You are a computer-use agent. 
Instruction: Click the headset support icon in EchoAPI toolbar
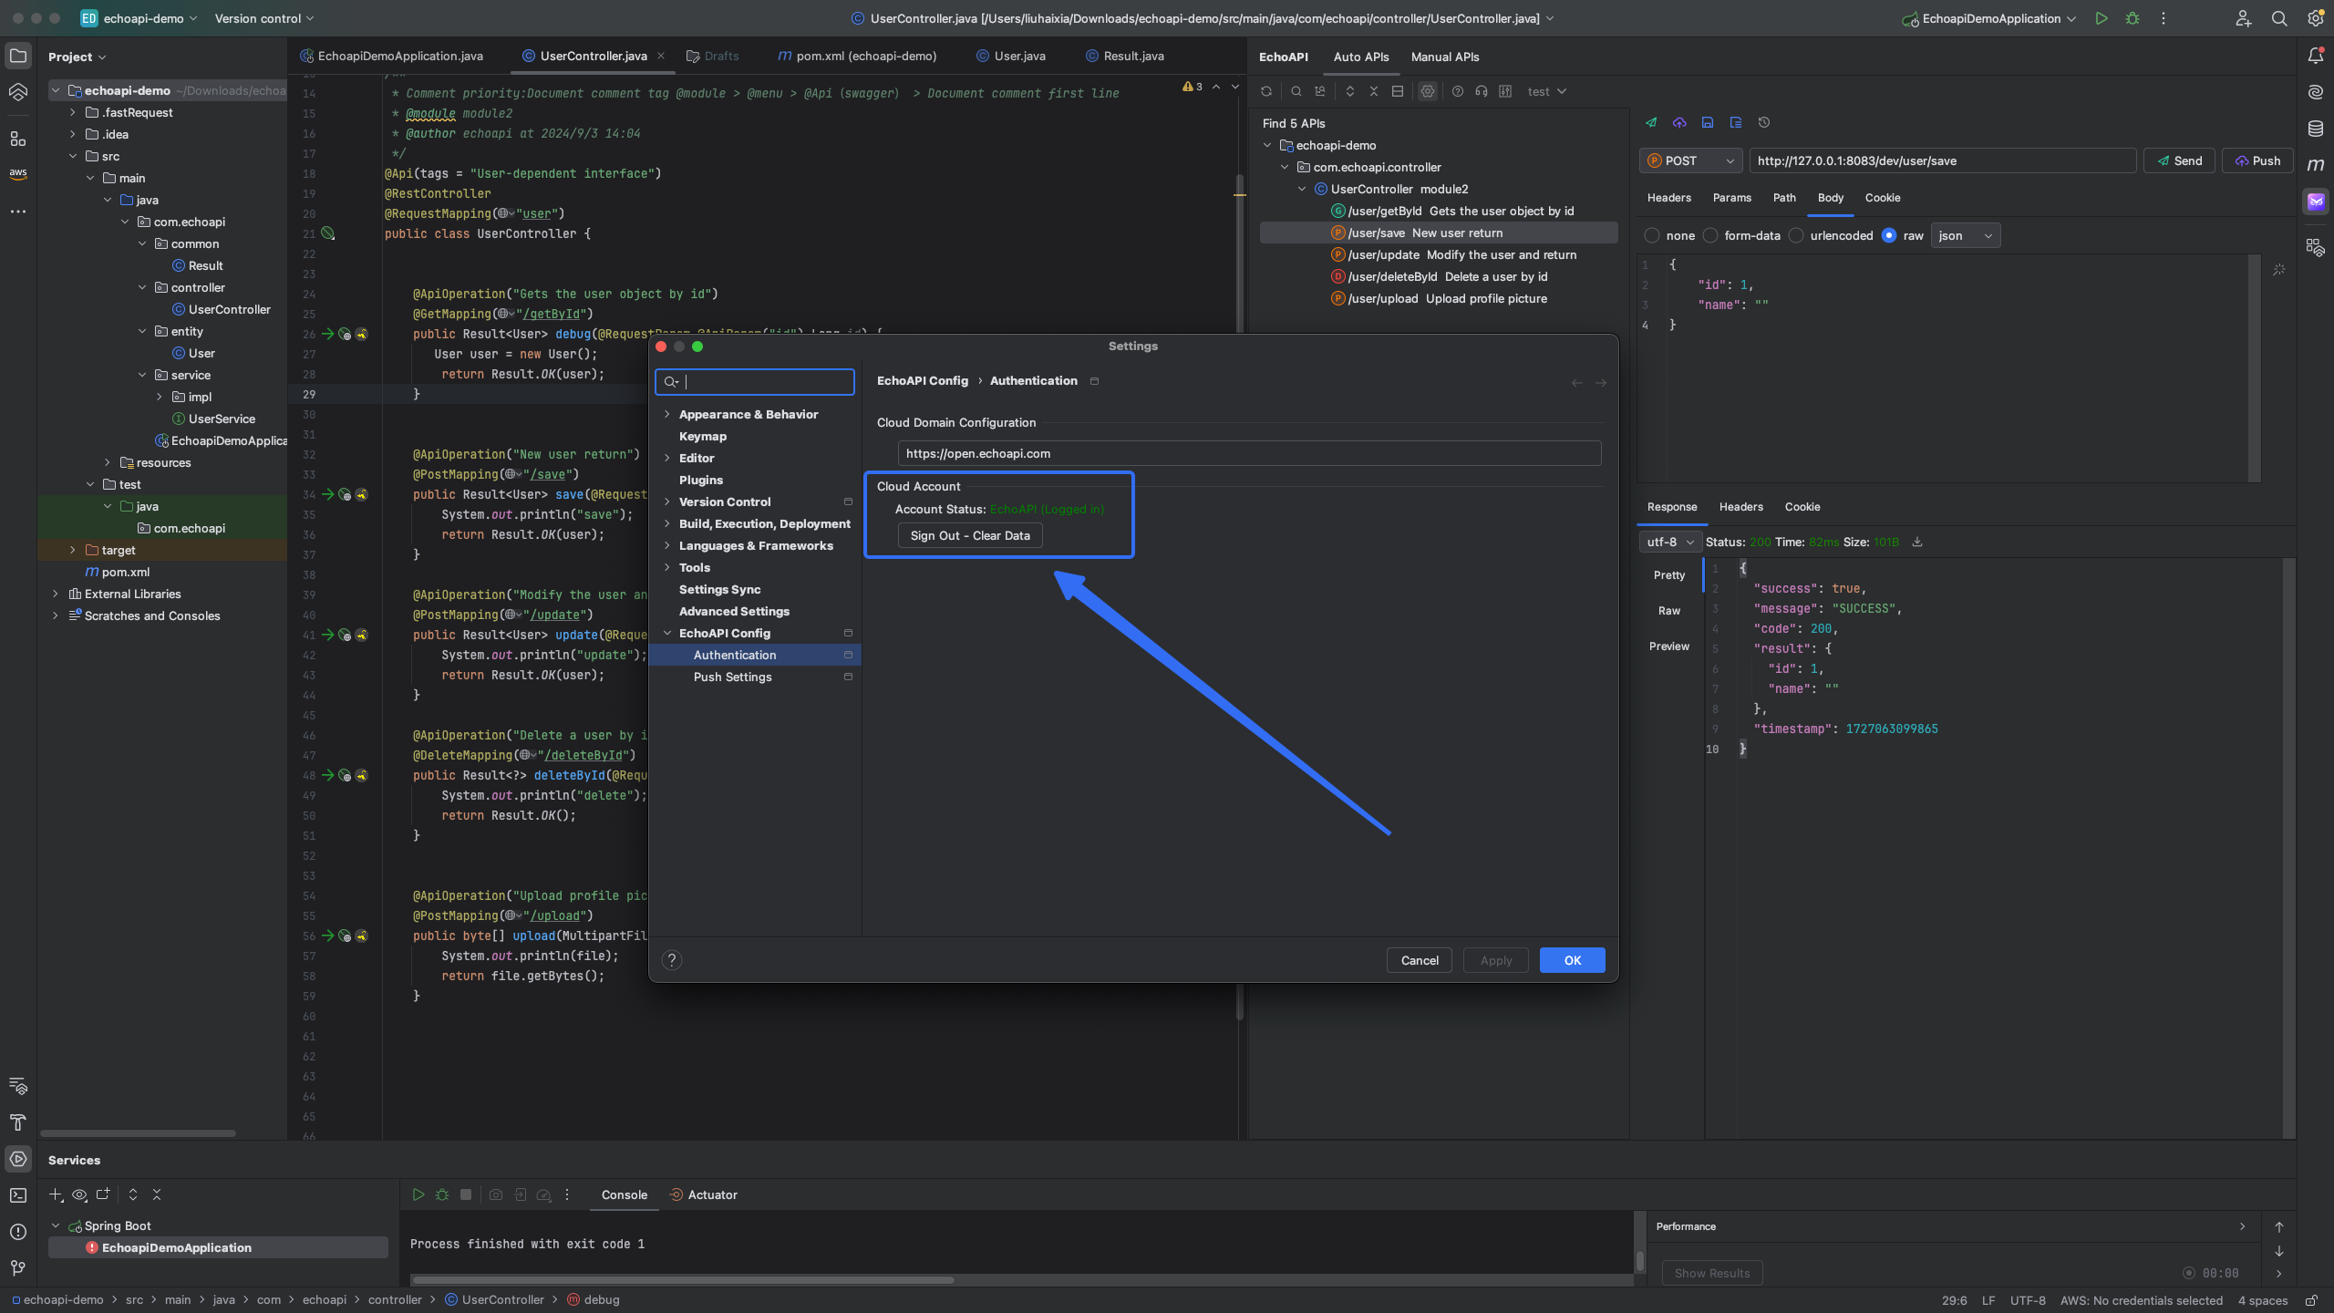pyautogui.click(x=1482, y=91)
